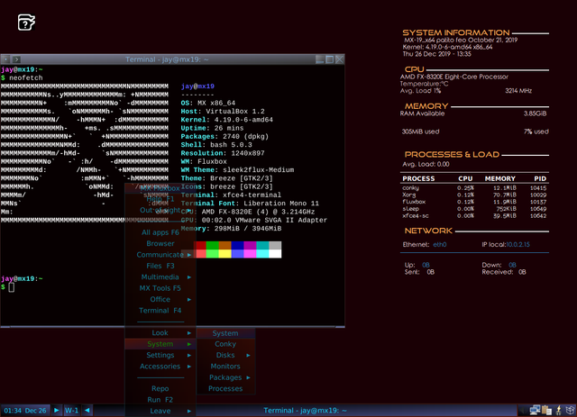Viewport: 577px width, 417px height.
Task: Expand the Packages submenu
Action: coord(225,377)
